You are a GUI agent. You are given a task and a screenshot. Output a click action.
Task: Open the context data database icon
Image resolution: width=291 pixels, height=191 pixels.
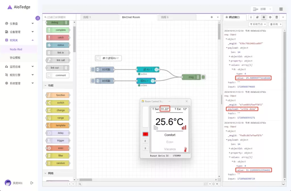[x=277, y=17]
